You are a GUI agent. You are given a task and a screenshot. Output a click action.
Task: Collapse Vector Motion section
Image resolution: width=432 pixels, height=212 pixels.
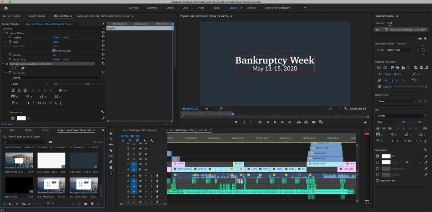(3, 33)
